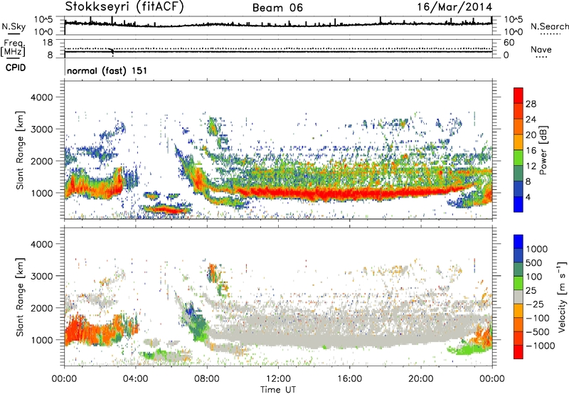Click Slant Range label of power panel
This screenshot has height=394, width=569.
[20, 150]
